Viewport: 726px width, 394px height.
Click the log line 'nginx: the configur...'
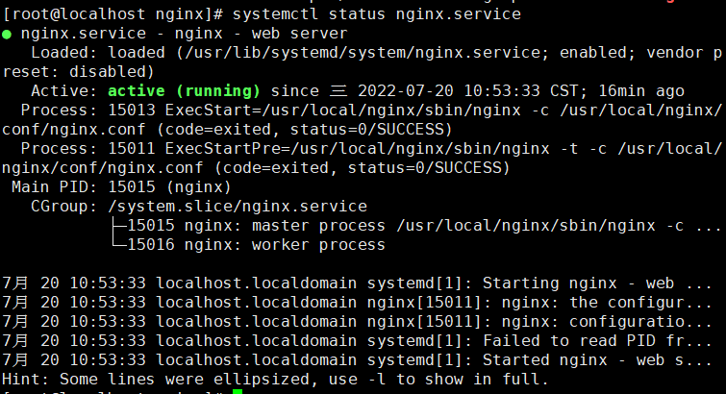[x=607, y=303]
